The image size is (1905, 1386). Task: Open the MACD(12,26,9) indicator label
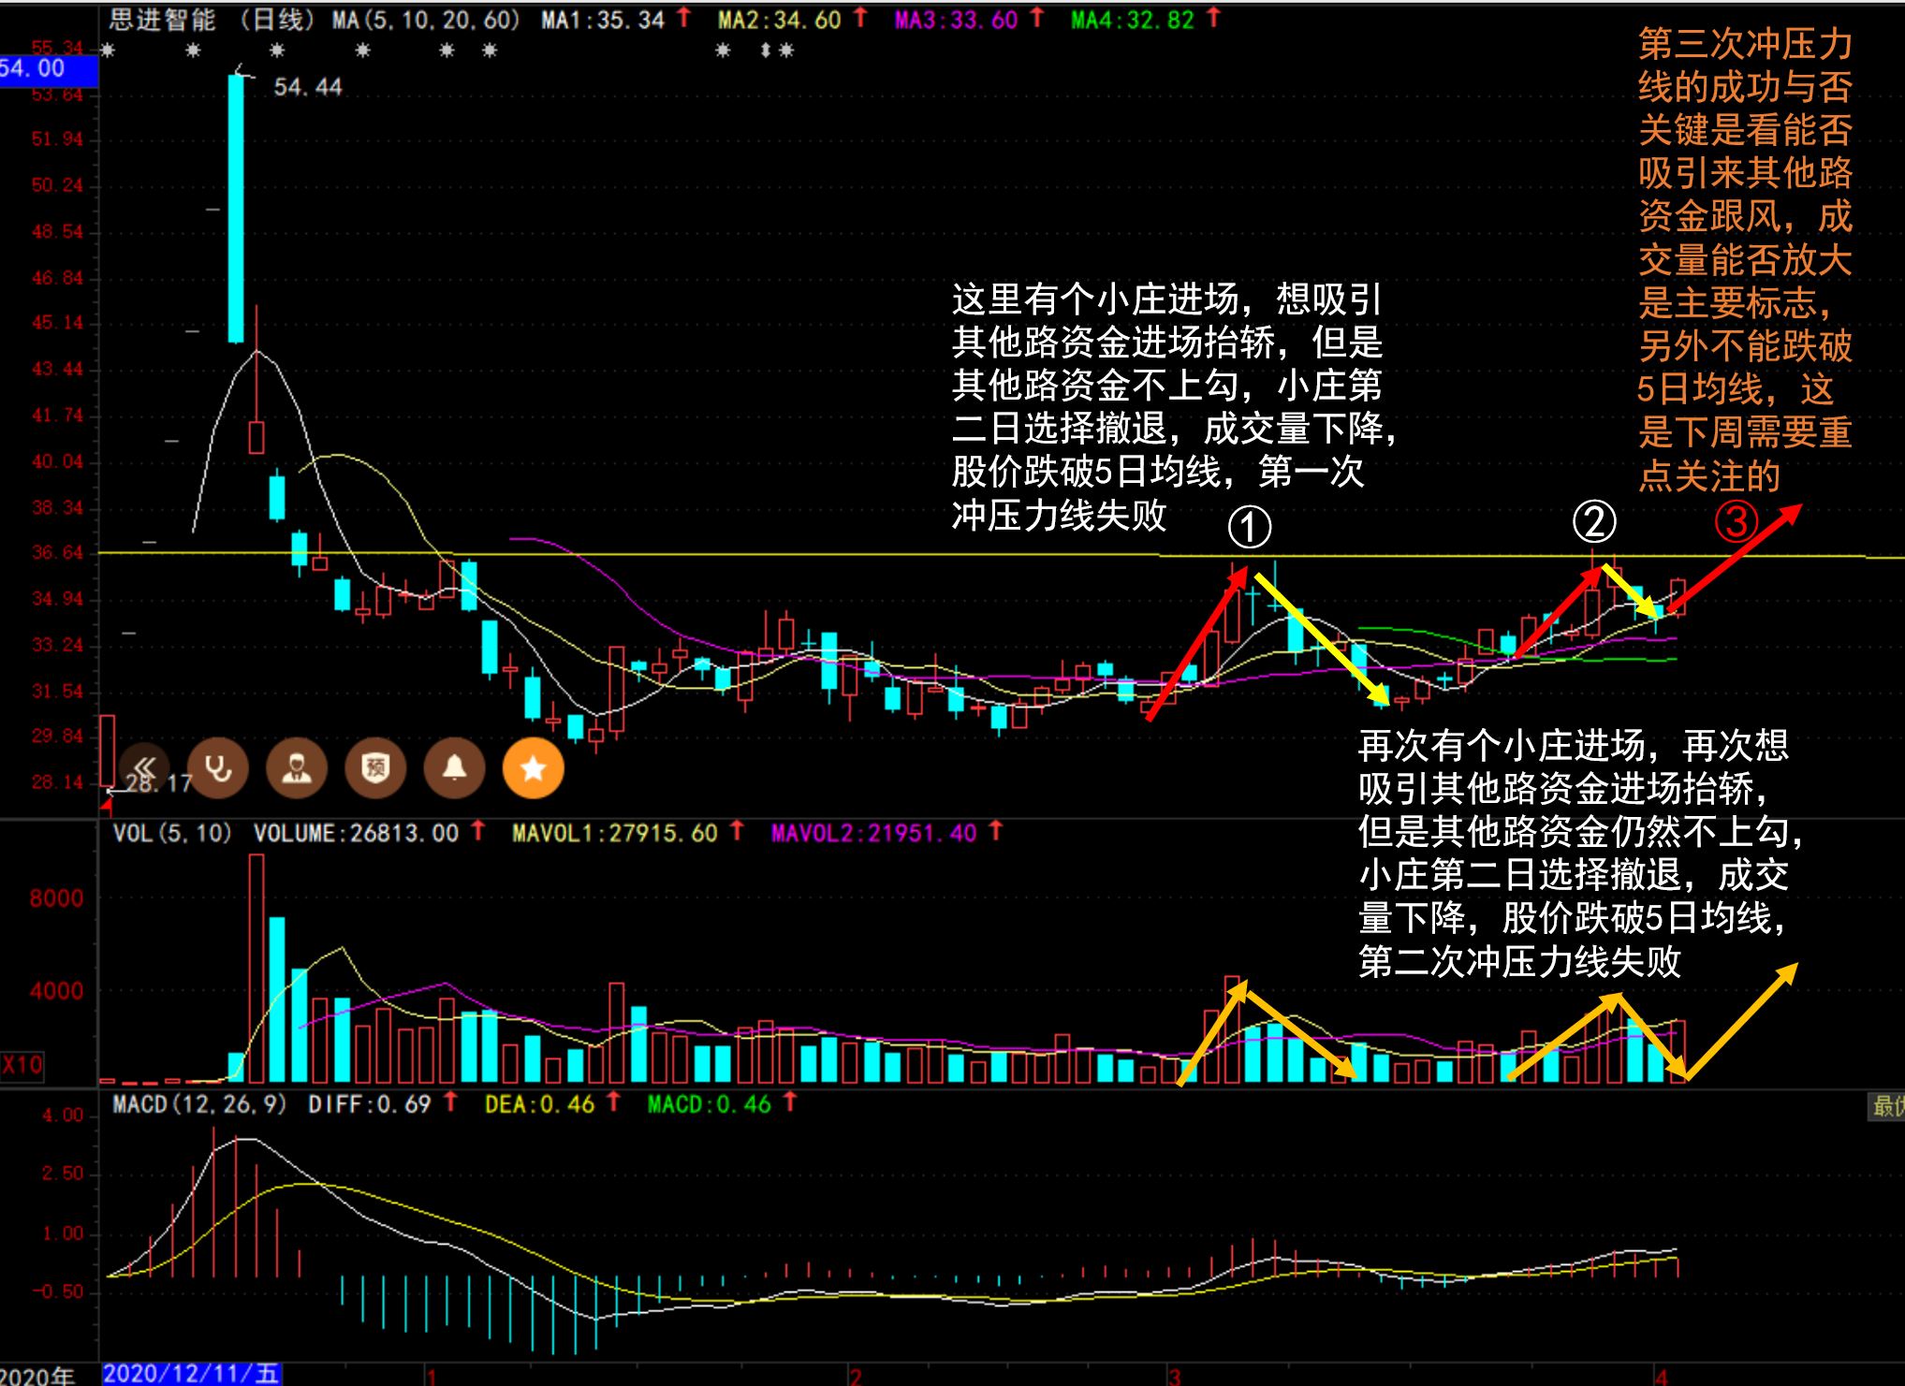tap(199, 1104)
